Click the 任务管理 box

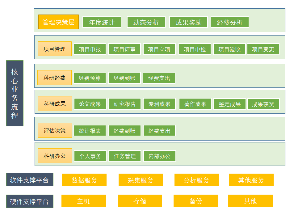coord(124,156)
